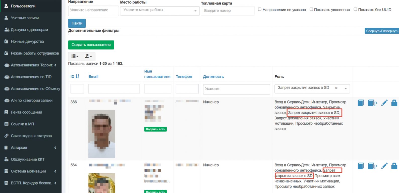The image size is (399, 193).
Task: Click the lock icon for user 386
Action: click(x=394, y=103)
